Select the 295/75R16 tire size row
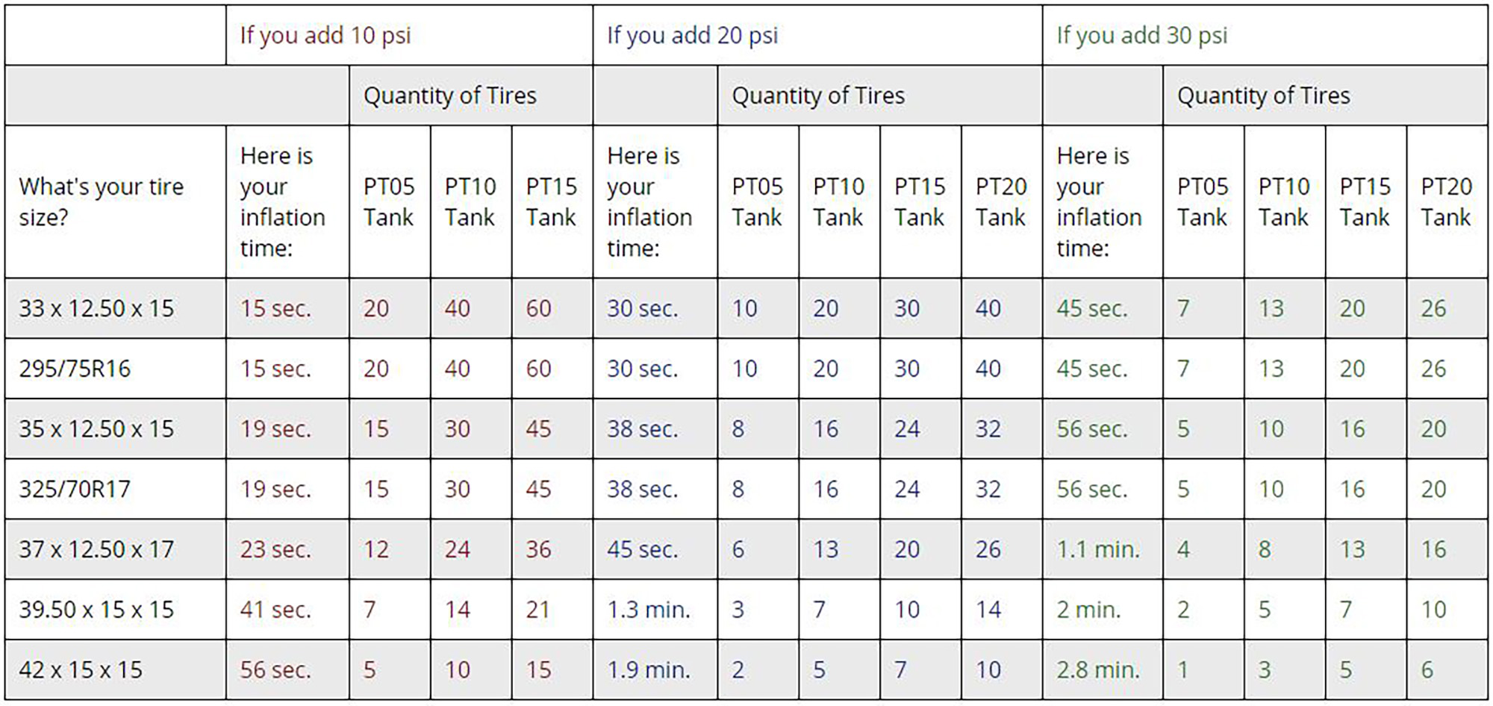 [746, 369]
